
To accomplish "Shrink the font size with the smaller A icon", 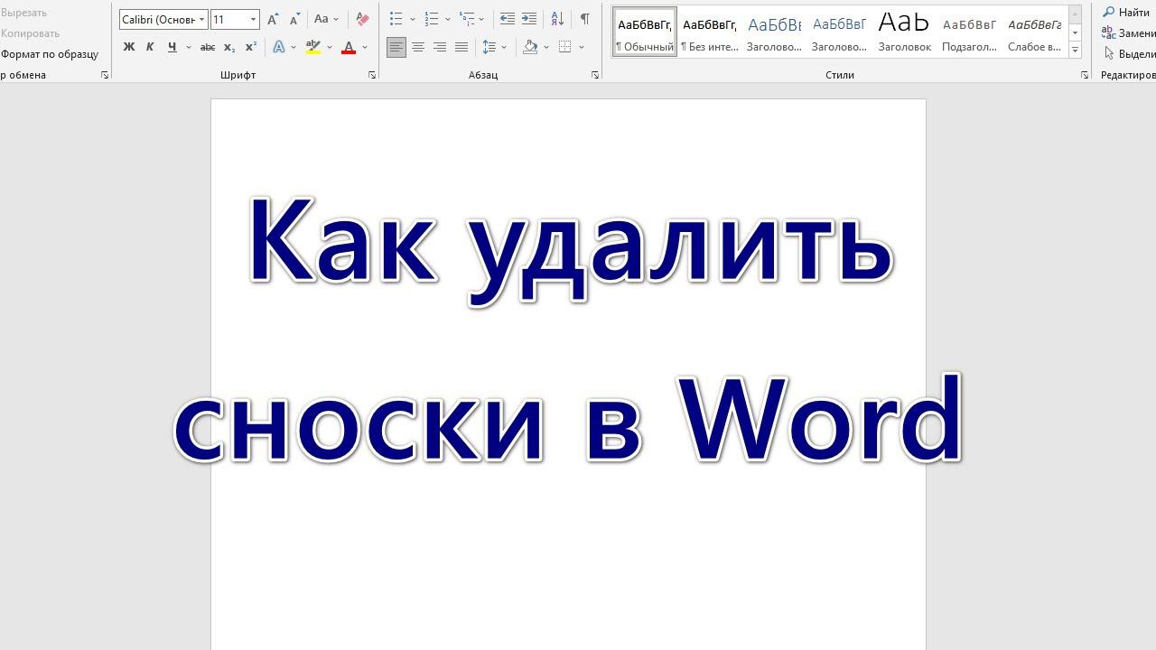I will point(294,19).
